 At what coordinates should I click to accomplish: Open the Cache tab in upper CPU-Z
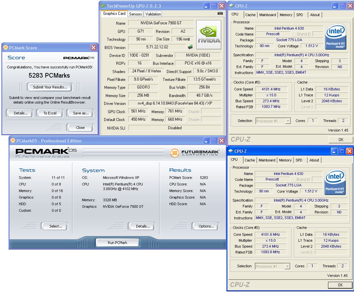click(250, 15)
